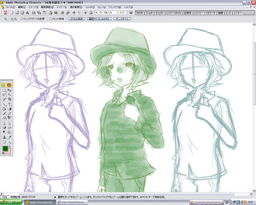Select the Zoom tool in toolbox
This screenshot has height=205, width=256.
[9, 142]
